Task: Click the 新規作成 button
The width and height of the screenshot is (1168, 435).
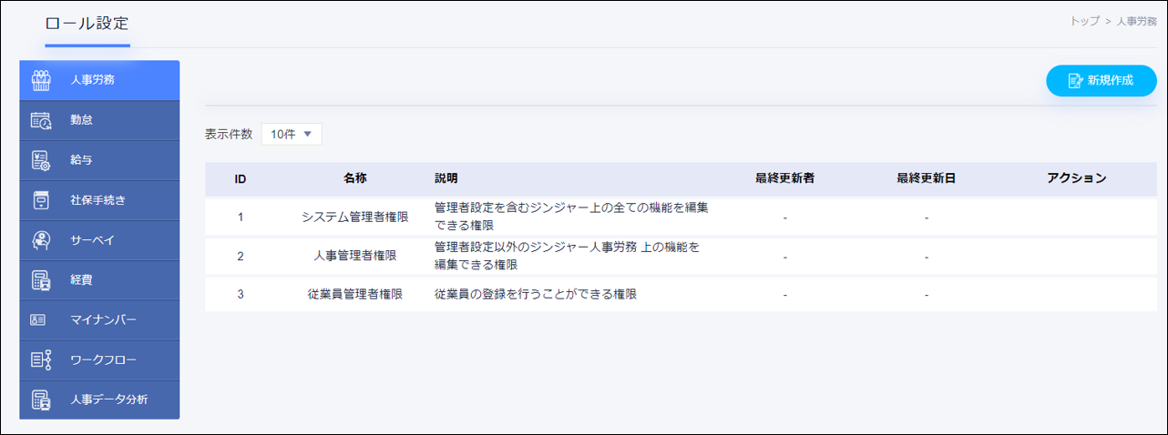Action: coord(1101,81)
